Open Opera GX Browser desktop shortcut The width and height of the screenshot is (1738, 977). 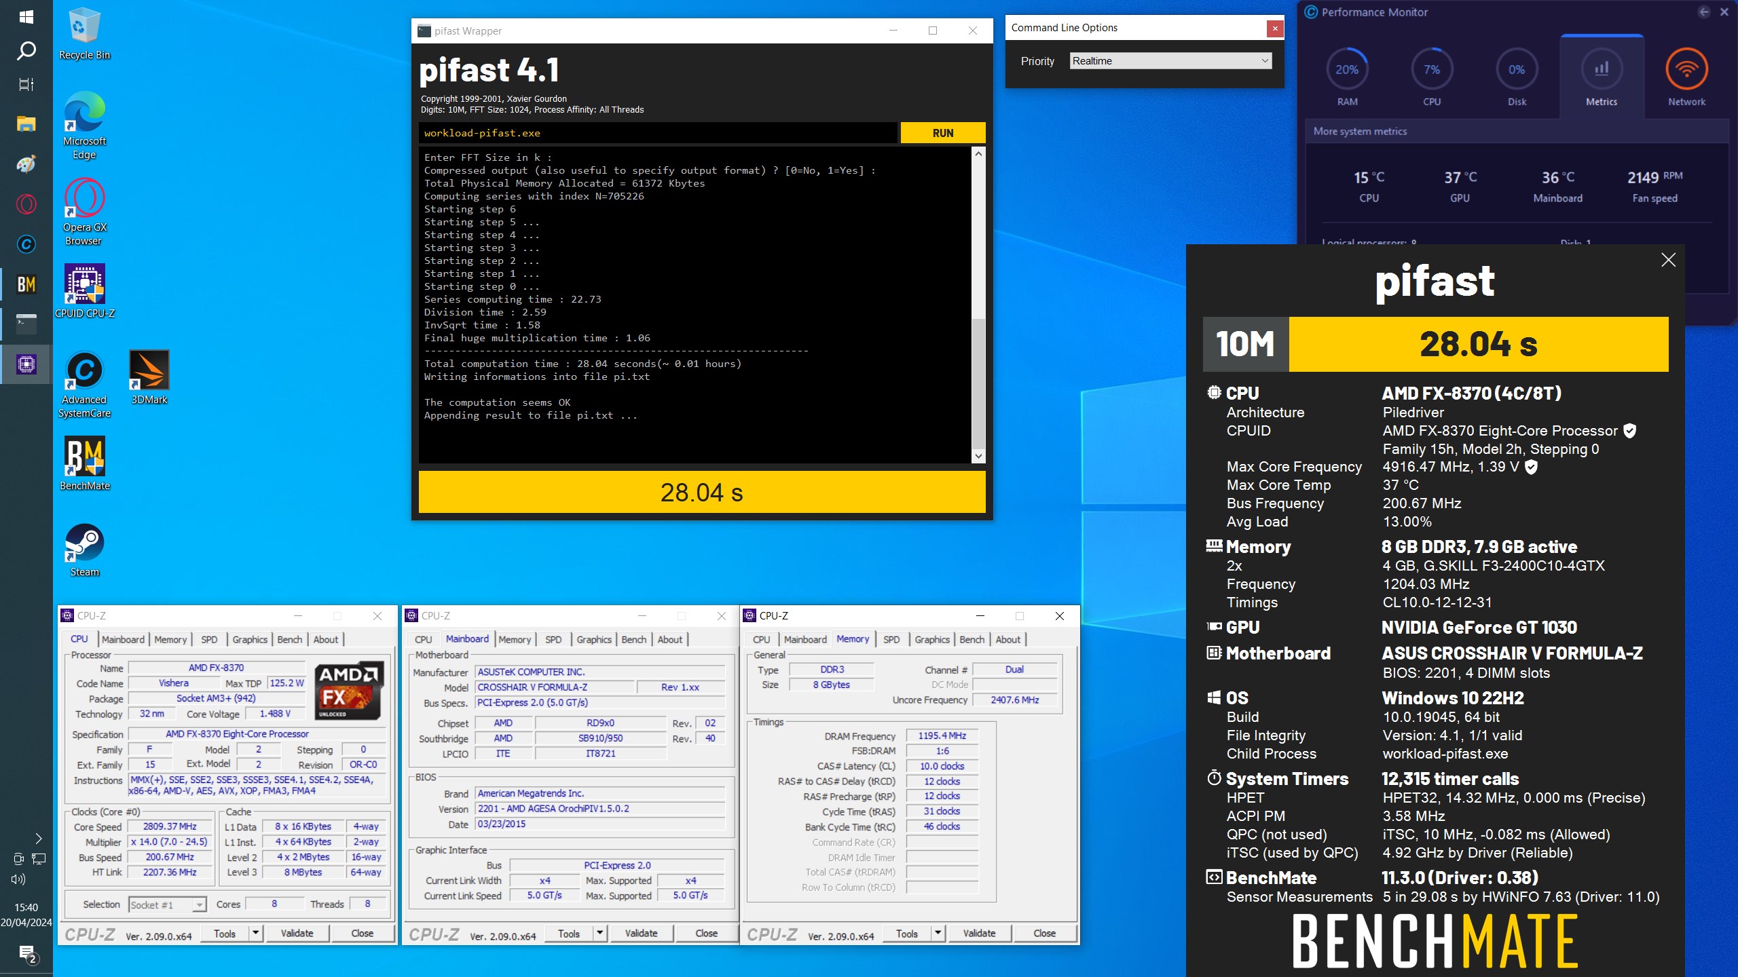(x=84, y=212)
